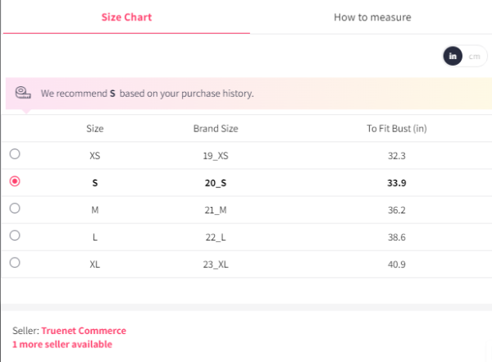Switch units to cm
492x362 pixels.
pyautogui.click(x=474, y=57)
